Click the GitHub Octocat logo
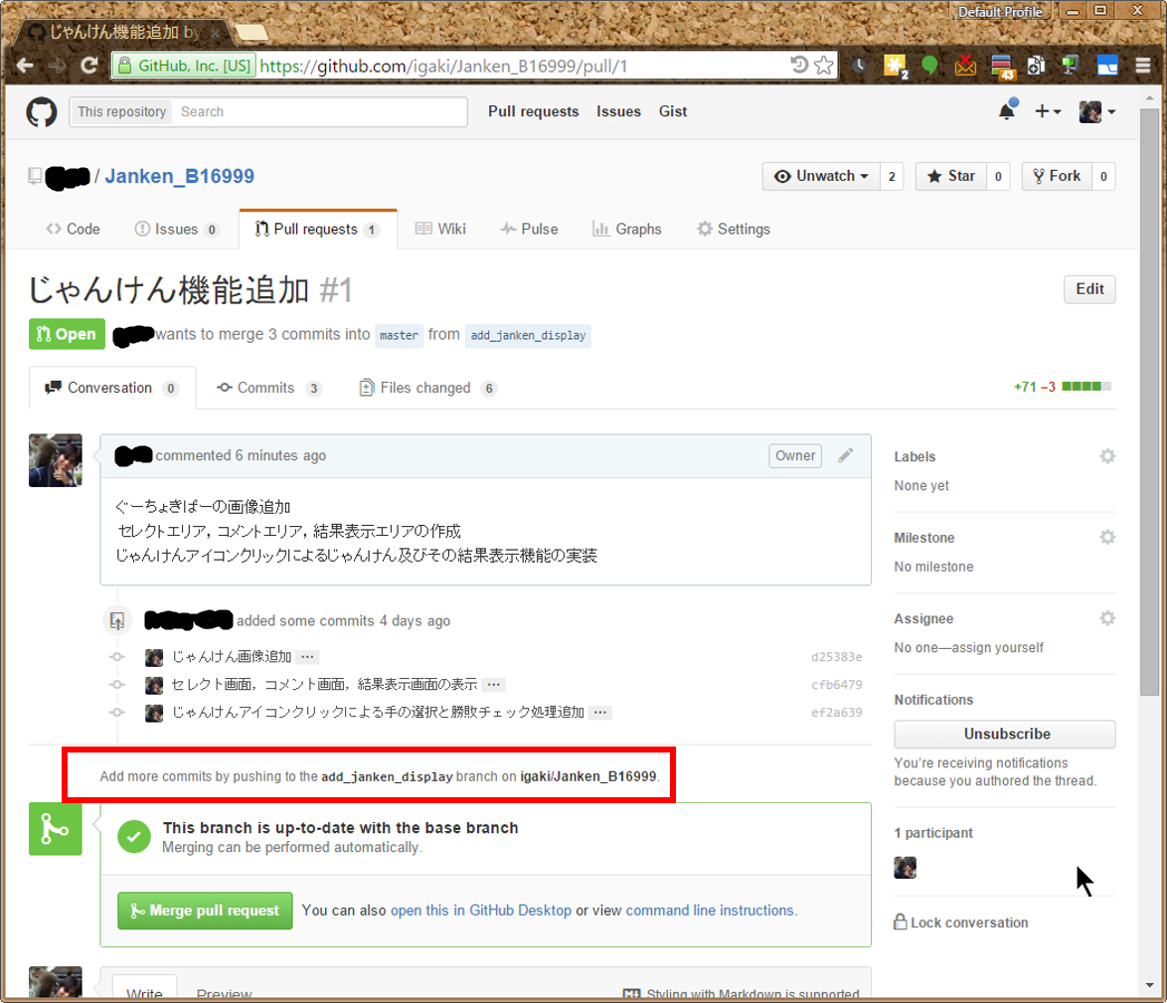 point(42,111)
